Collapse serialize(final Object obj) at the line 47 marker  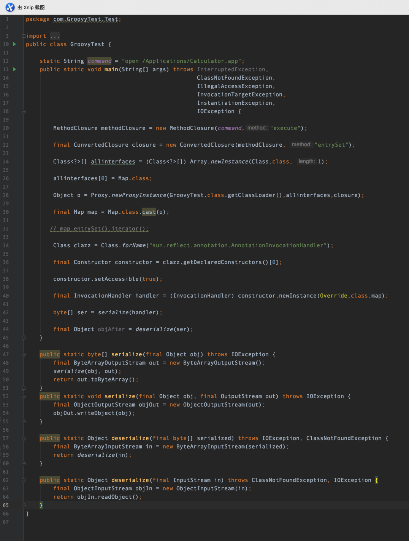(24, 354)
